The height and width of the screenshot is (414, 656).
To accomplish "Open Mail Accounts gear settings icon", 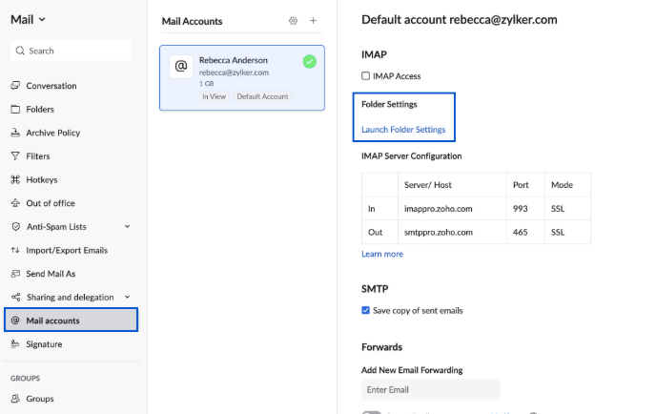I will tap(293, 21).
